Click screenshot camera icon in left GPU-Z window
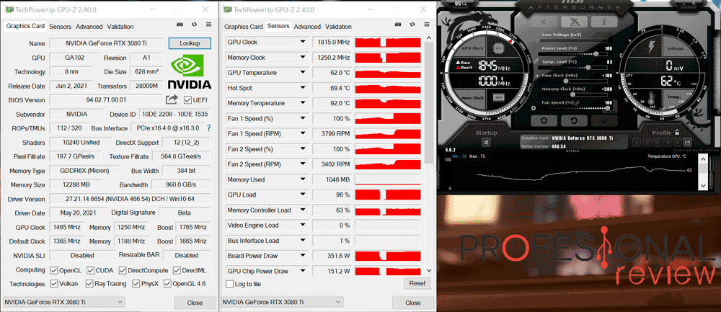The image size is (721, 312). [181, 24]
